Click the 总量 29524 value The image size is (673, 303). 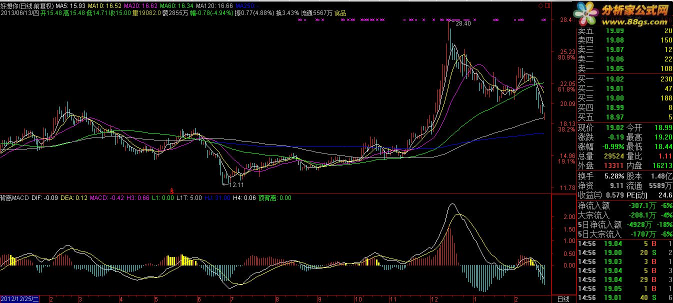pos(613,156)
